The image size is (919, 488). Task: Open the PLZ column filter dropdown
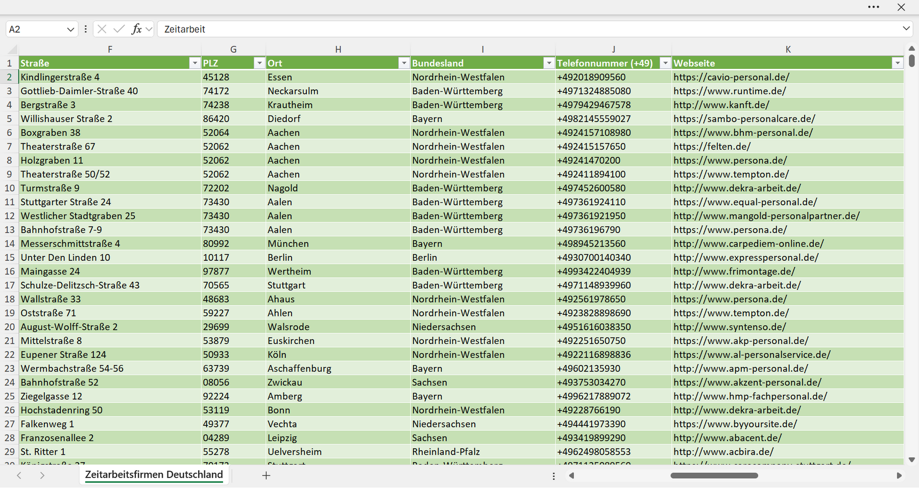(x=259, y=63)
